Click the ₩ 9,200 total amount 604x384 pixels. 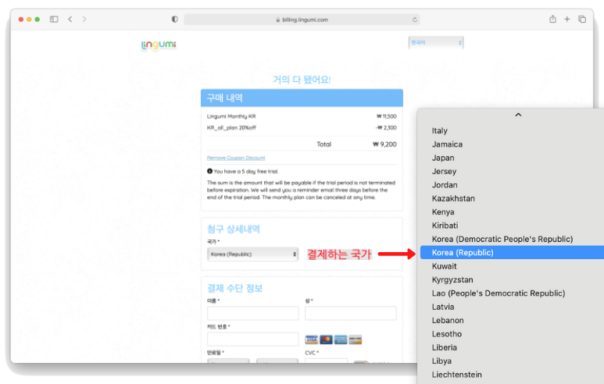pyautogui.click(x=384, y=144)
